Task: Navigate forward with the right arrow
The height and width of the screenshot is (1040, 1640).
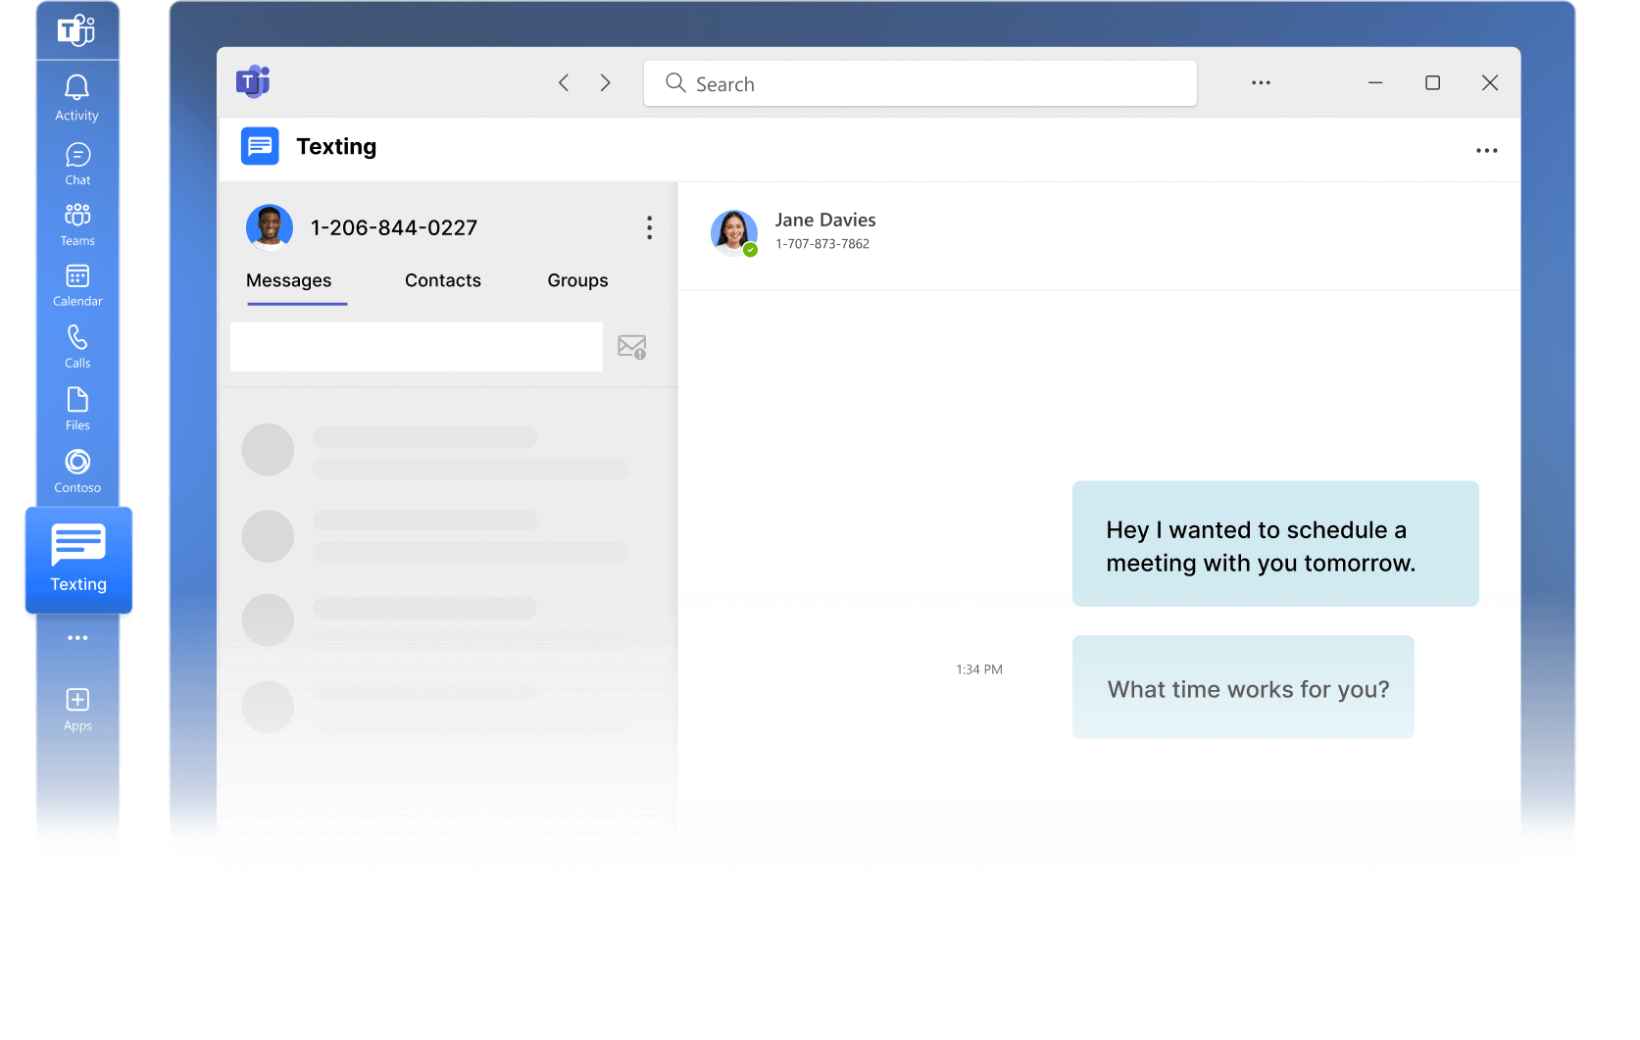Action: [605, 83]
